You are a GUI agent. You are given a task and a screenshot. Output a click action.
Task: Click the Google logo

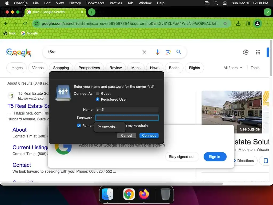(19, 52)
